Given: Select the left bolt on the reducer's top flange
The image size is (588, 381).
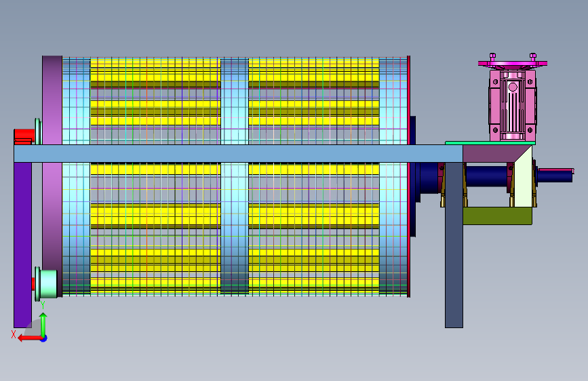Looking at the screenshot, I should [493, 57].
